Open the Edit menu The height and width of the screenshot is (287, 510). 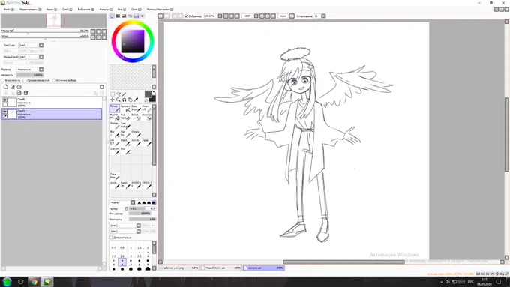point(30,10)
